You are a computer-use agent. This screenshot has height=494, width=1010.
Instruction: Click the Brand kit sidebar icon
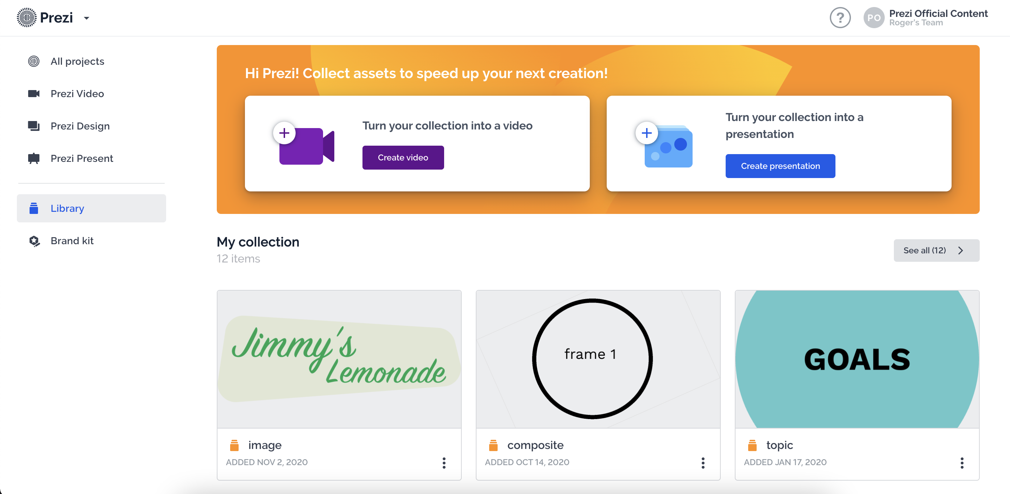(34, 241)
